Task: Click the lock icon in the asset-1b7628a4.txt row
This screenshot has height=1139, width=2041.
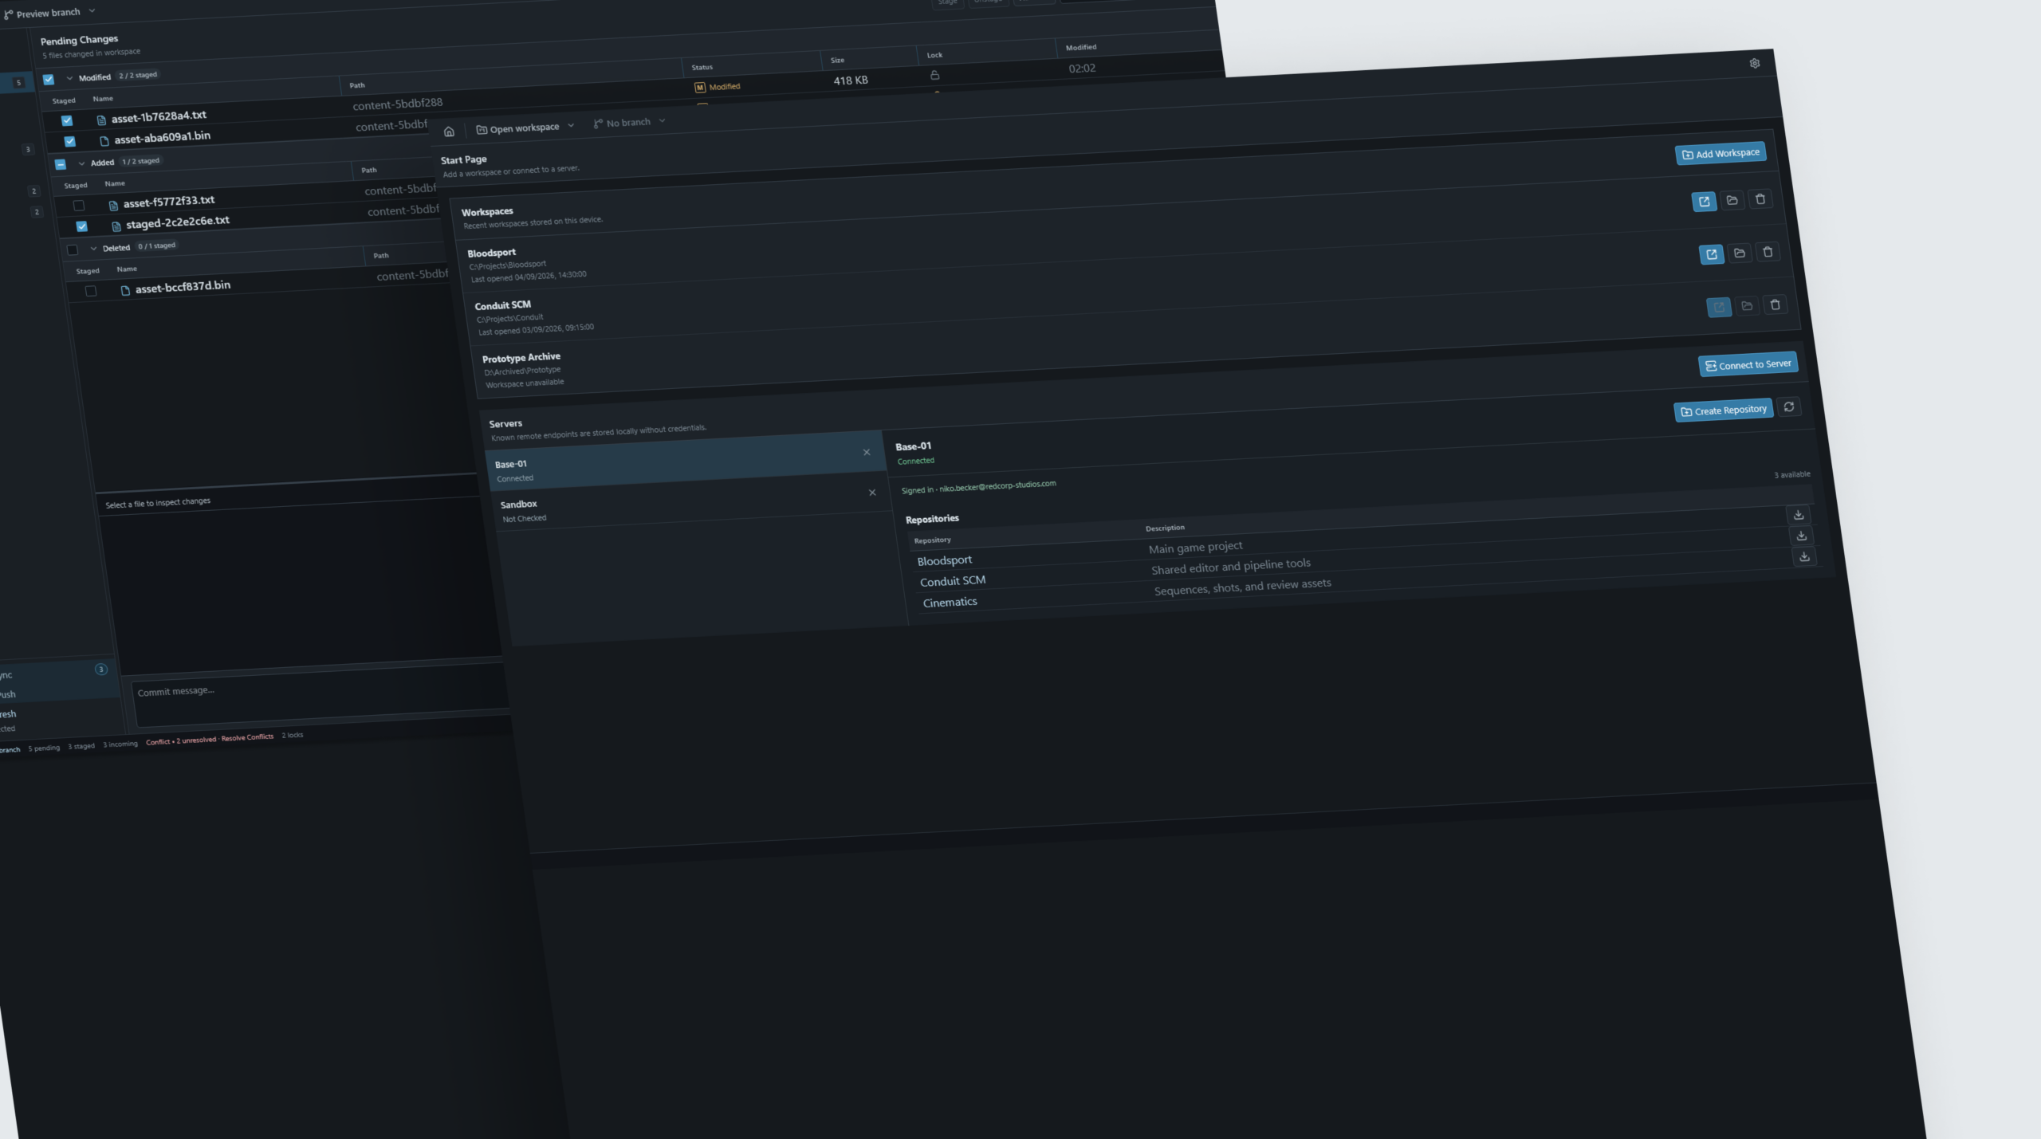Action: [x=934, y=75]
